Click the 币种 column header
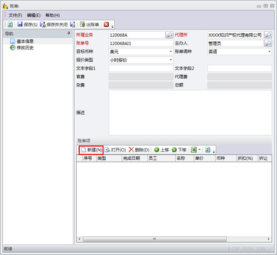 coord(226,158)
